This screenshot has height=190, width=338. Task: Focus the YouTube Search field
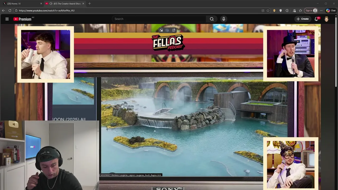(x=159, y=19)
